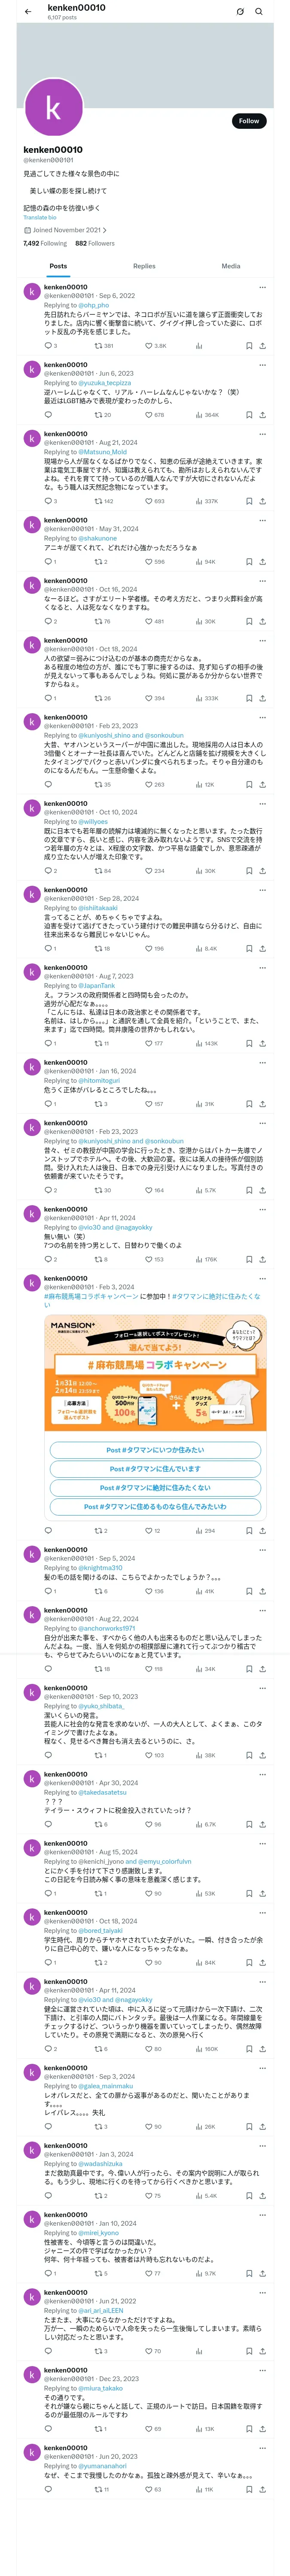
Task: Open the search magnifier icon in header
Action: (x=259, y=12)
